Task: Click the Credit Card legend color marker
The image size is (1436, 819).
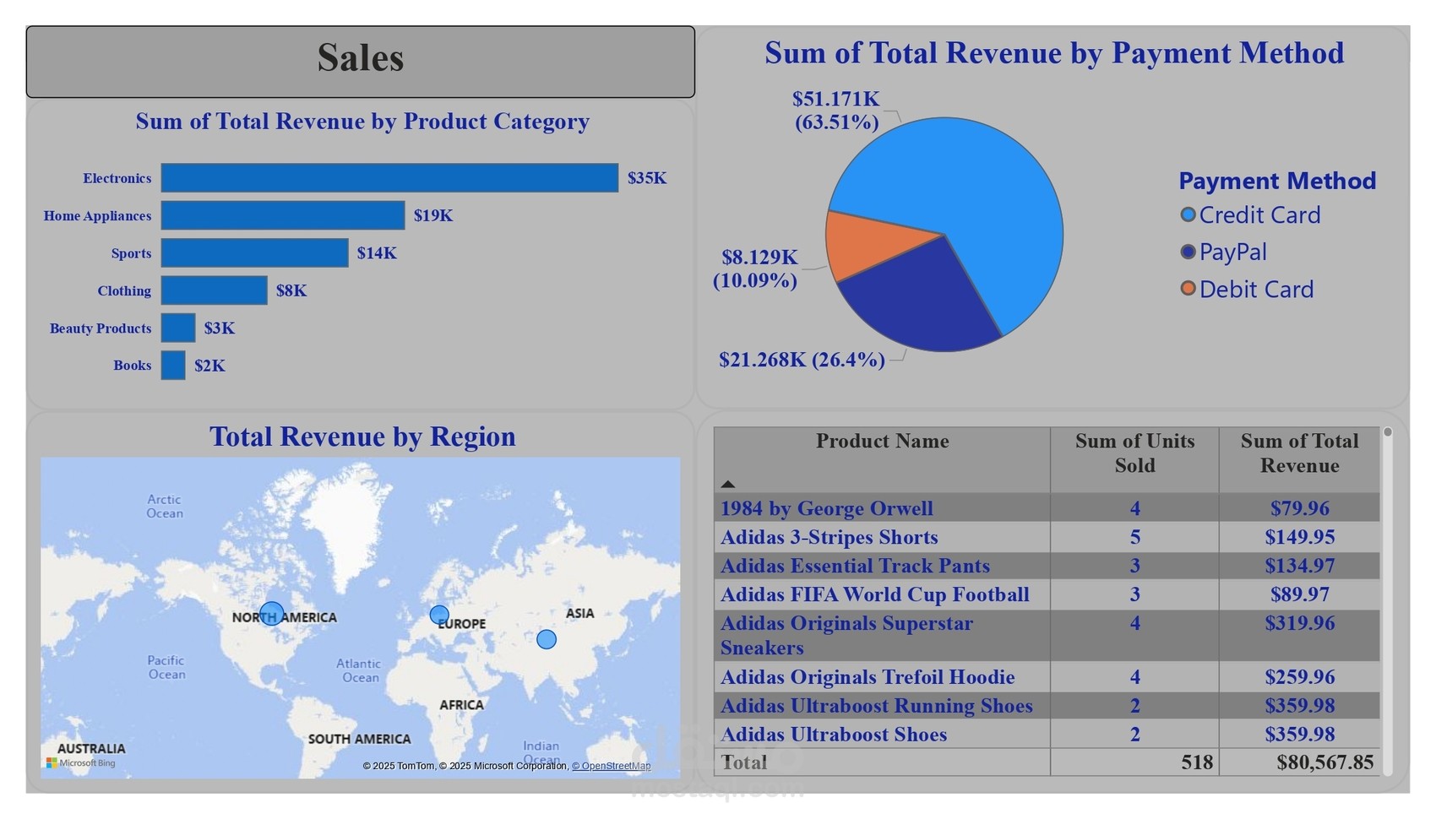Action: [x=1188, y=214]
